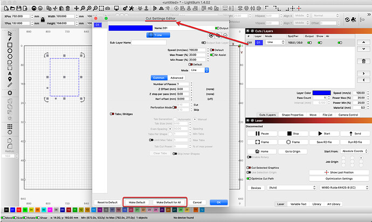The image size is (372, 222).
Task: Toggle Air switch for layer C01
Action: point(340,43)
